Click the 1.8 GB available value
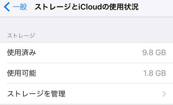Viewport: 173px width, 105px height. [x=155, y=73]
